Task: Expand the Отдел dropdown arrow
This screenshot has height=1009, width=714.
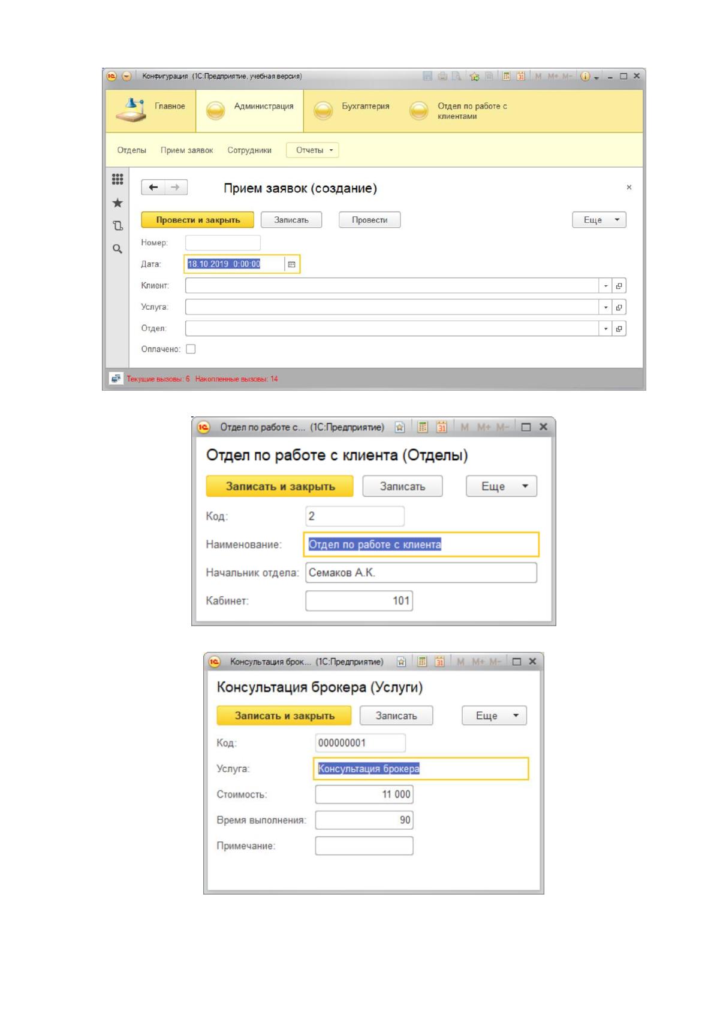Action: click(x=606, y=329)
